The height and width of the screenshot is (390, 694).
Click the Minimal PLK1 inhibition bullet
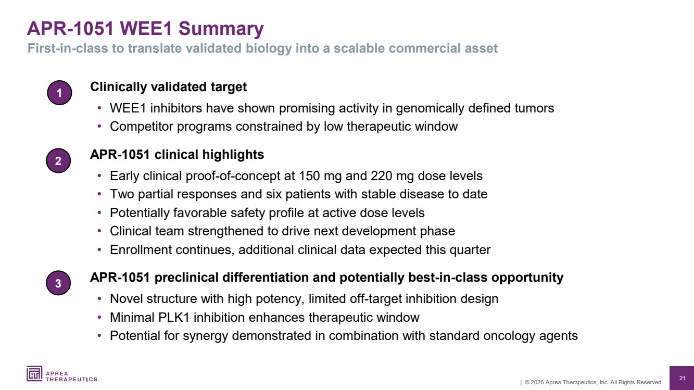[x=264, y=318]
